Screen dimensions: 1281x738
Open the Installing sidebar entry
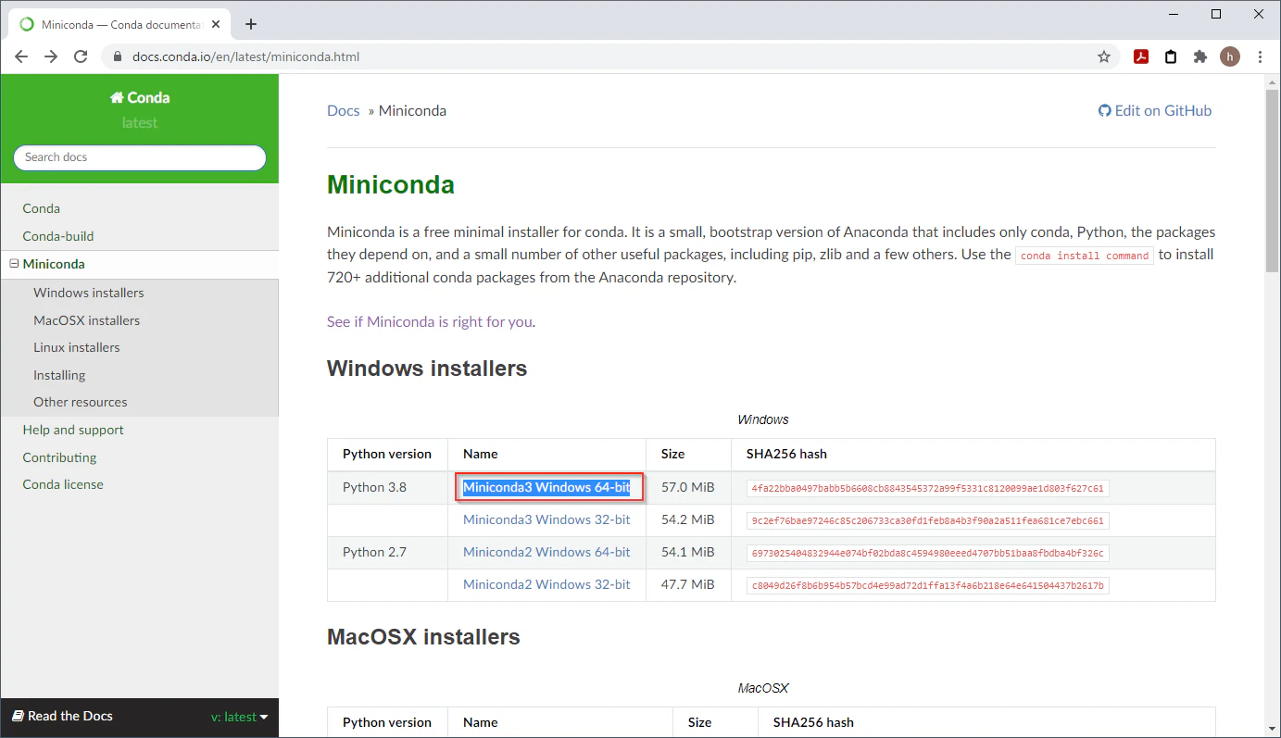pos(59,375)
